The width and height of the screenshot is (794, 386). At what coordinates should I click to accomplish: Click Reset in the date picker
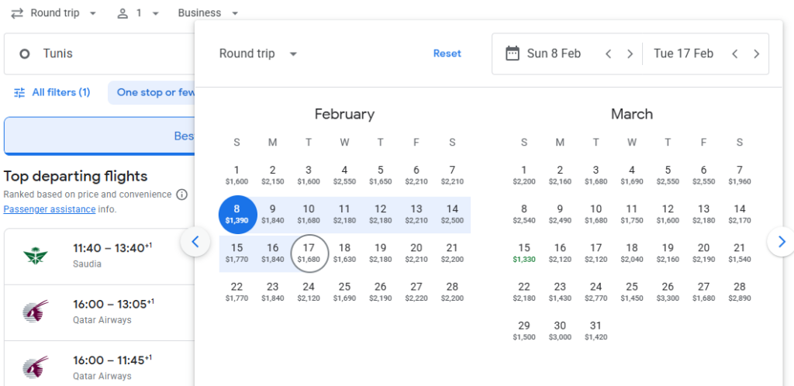coord(447,53)
